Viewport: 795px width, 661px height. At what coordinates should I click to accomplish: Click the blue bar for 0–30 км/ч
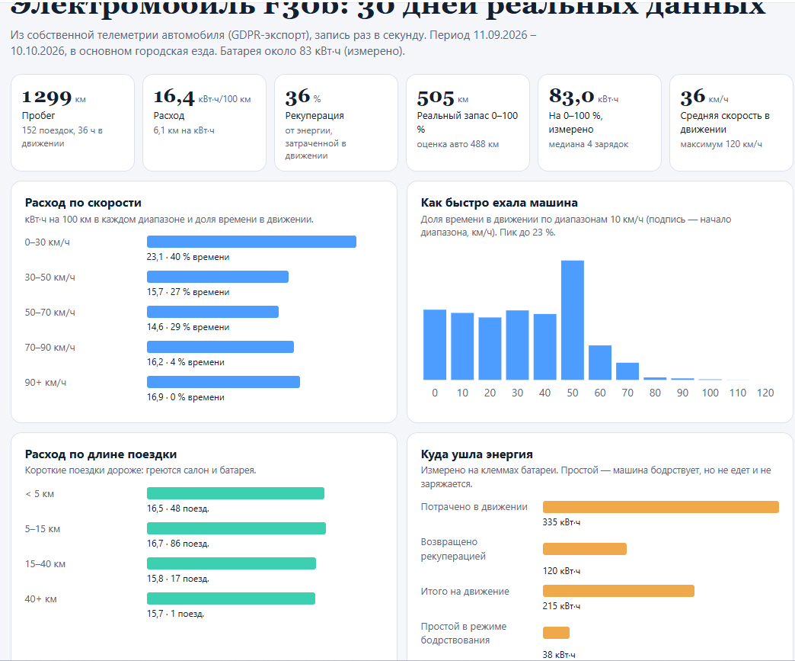tap(251, 242)
